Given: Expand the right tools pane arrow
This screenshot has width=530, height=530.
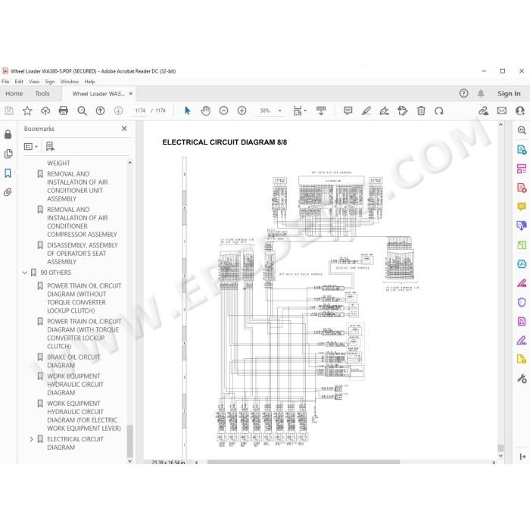Looking at the screenshot, I should tap(522, 457).
